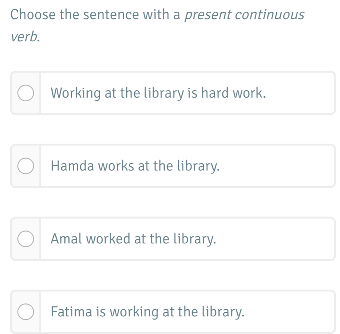
Task: Click the text 'Hamda works at the library.'
Action: 136,166
